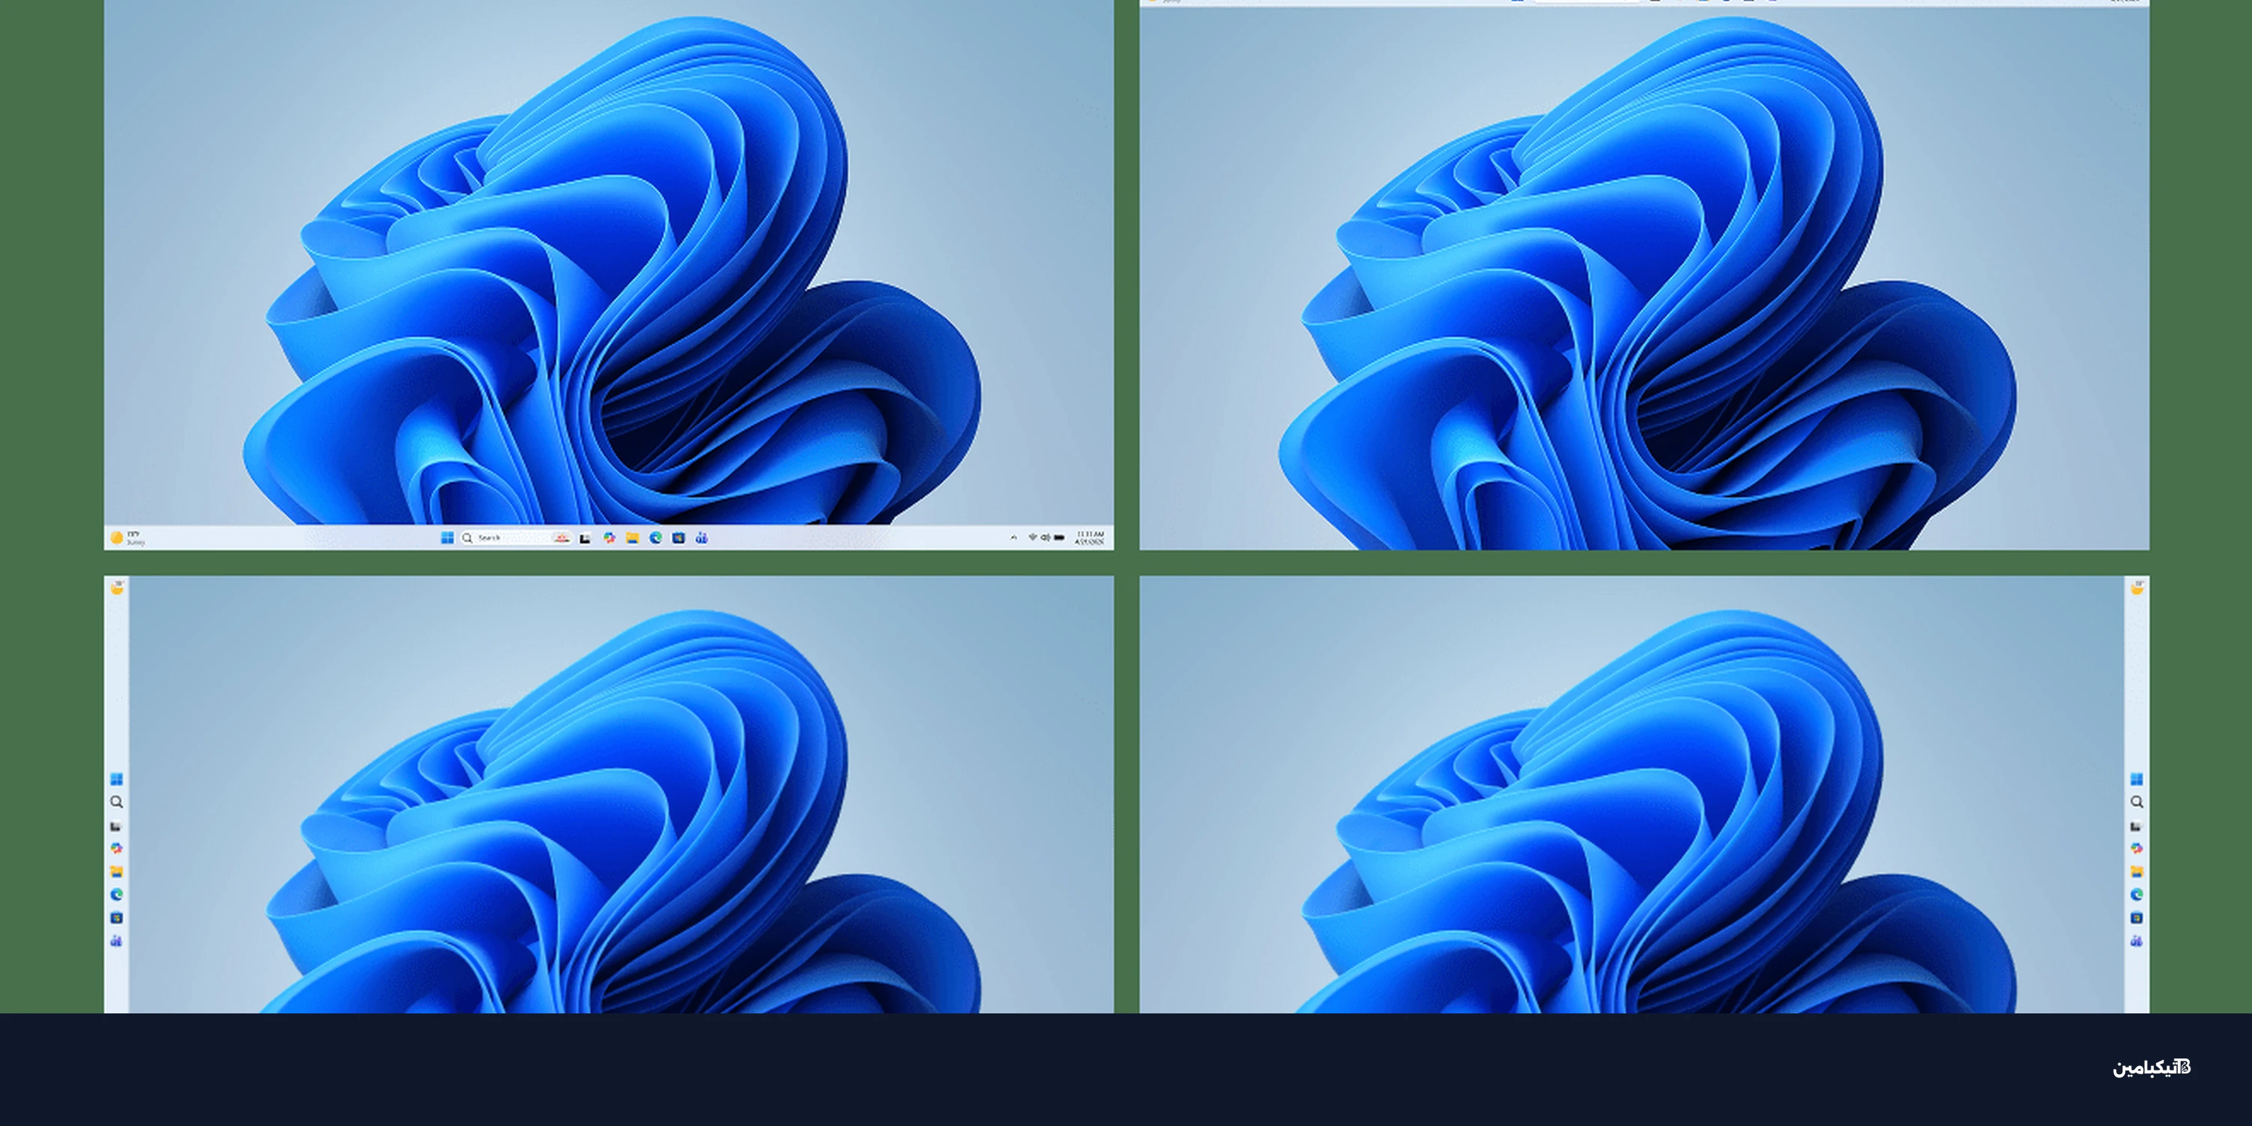Open Start on right vertical taskbar
The width and height of the screenshot is (2252, 1126).
[x=2136, y=779]
